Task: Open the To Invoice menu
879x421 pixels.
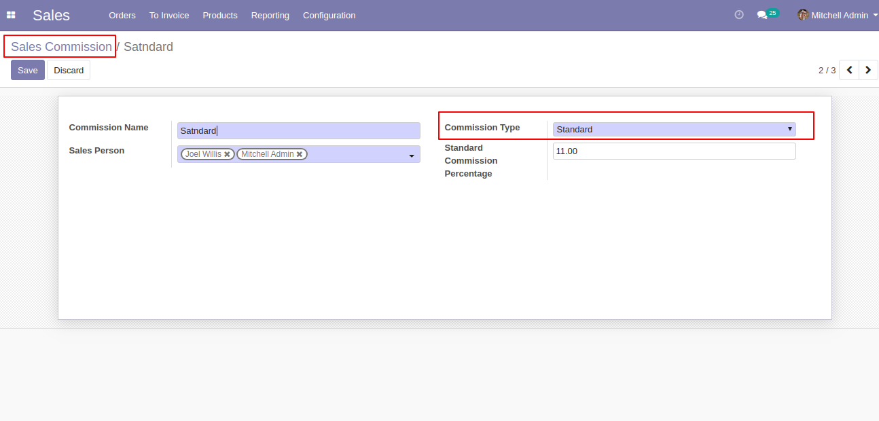Action: point(169,15)
